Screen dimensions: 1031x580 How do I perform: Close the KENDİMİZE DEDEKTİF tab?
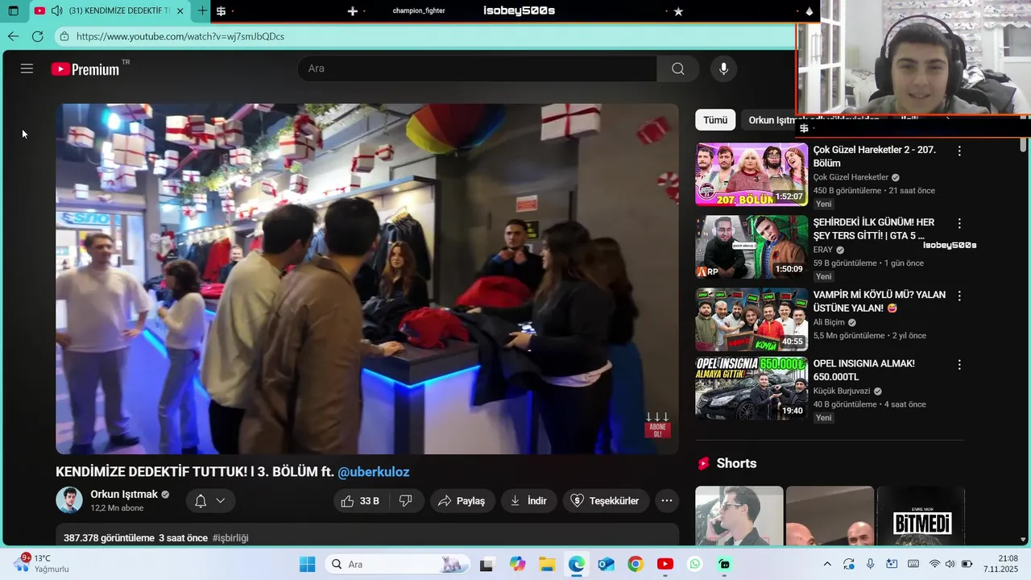[180, 11]
